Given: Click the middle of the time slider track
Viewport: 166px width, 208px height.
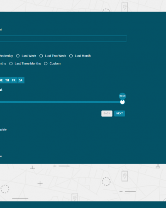Looking at the screenshot, I should click(61, 102).
